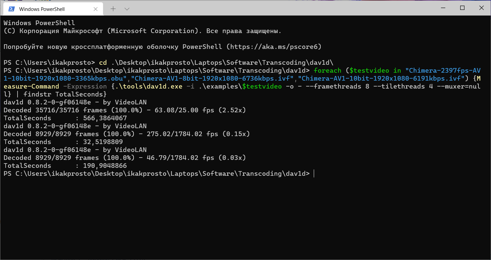The height and width of the screenshot is (260, 491).
Task: Click the 'findstr TotalSeconds}' text
Action: click(x=65, y=94)
